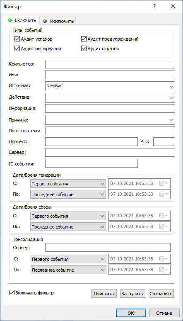Save filter with Сохранить button
The height and width of the screenshot is (321, 183).
pos(161,293)
